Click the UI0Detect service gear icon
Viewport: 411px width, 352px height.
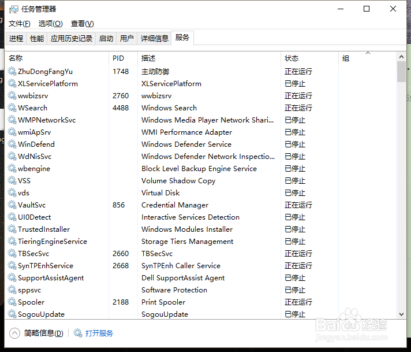click(x=12, y=217)
